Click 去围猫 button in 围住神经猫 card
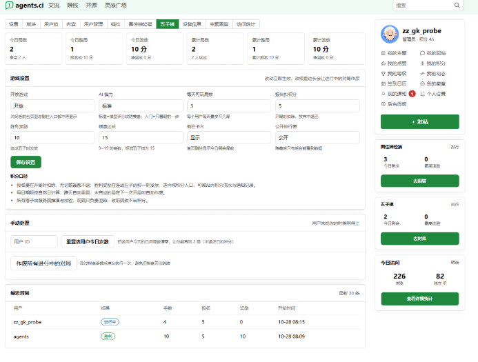The width and height of the screenshot is (478, 362). click(420, 181)
